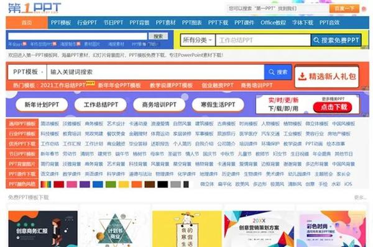This screenshot has width=373, height=247.
Task: Open the PPT音效 navigation item
Action: (x=329, y=22)
